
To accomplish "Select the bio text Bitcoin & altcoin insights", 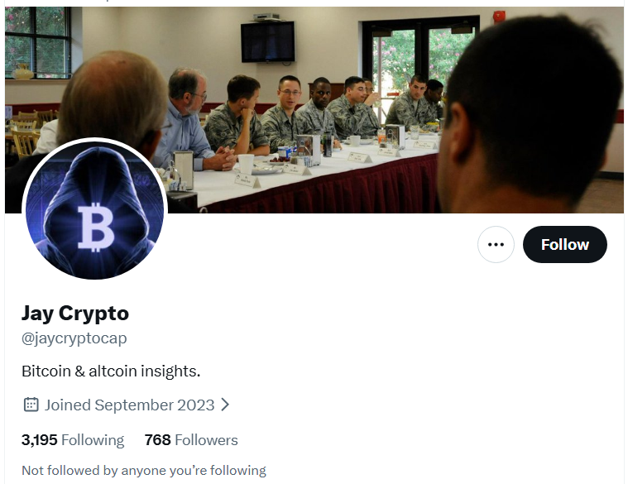I will [x=111, y=371].
